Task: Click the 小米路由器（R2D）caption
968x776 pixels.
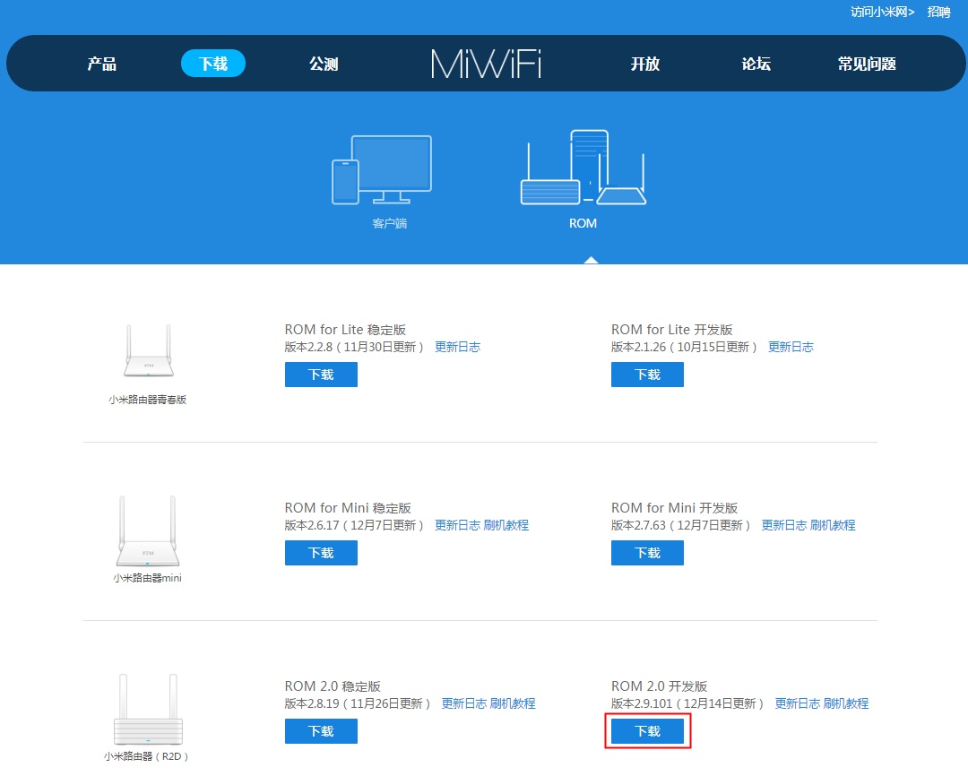Action: pos(146,757)
